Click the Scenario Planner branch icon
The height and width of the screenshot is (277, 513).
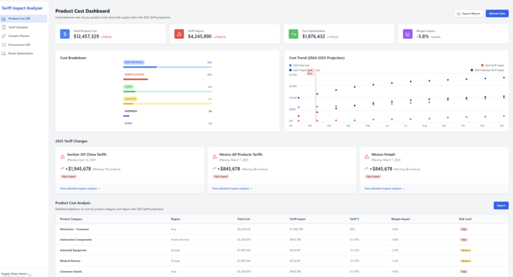tap(4, 36)
